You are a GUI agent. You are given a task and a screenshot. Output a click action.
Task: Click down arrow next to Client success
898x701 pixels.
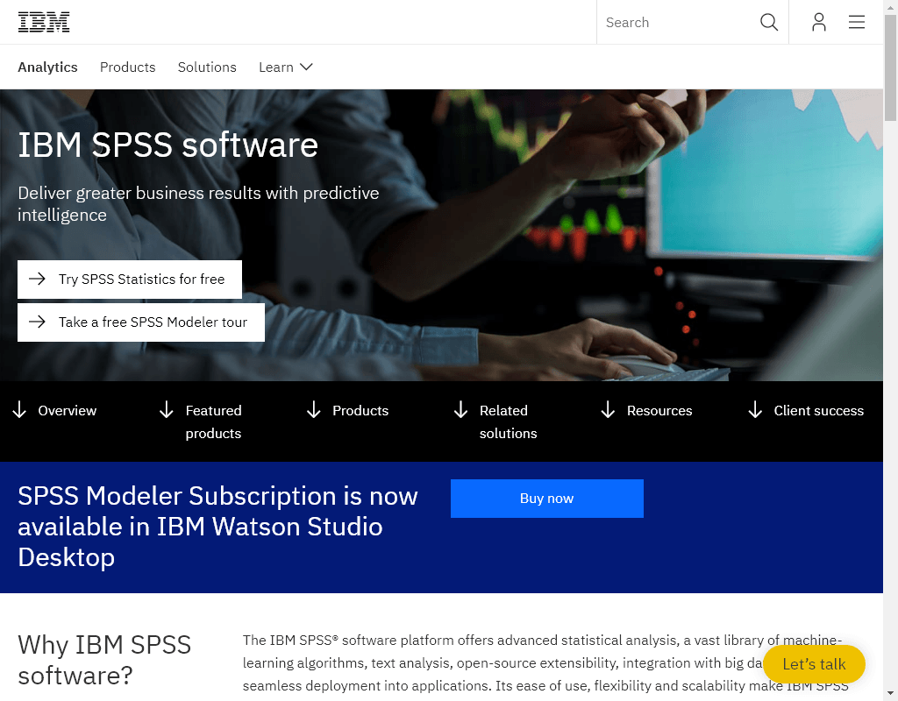755,410
